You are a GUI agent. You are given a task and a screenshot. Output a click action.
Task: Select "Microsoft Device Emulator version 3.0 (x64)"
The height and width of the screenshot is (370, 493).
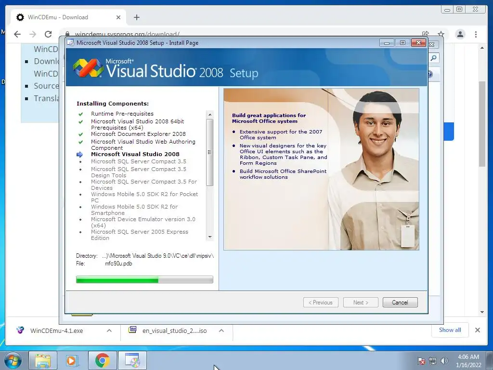click(143, 223)
